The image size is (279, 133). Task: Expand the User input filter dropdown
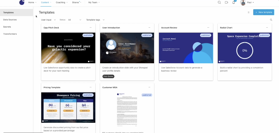(x=48, y=20)
